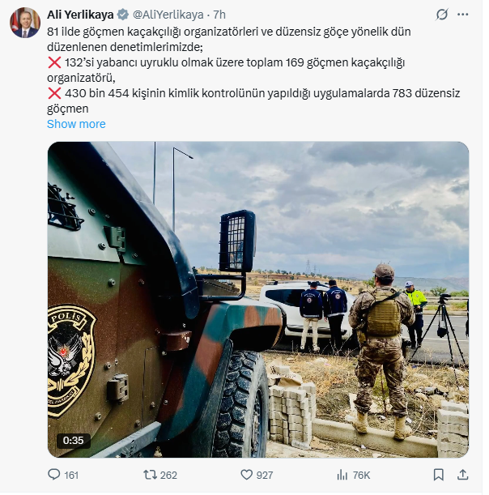Click the Grok explain icon
Image resolution: width=489 pixels, height=495 pixels.
442,15
